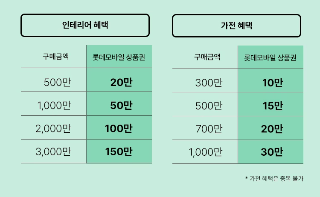Click the 가전 혜택 header button
The image size is (320, 197).
(x=236, y=26)
